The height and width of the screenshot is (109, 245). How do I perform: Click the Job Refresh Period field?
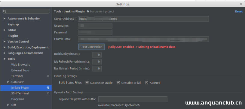coord(97,62)
